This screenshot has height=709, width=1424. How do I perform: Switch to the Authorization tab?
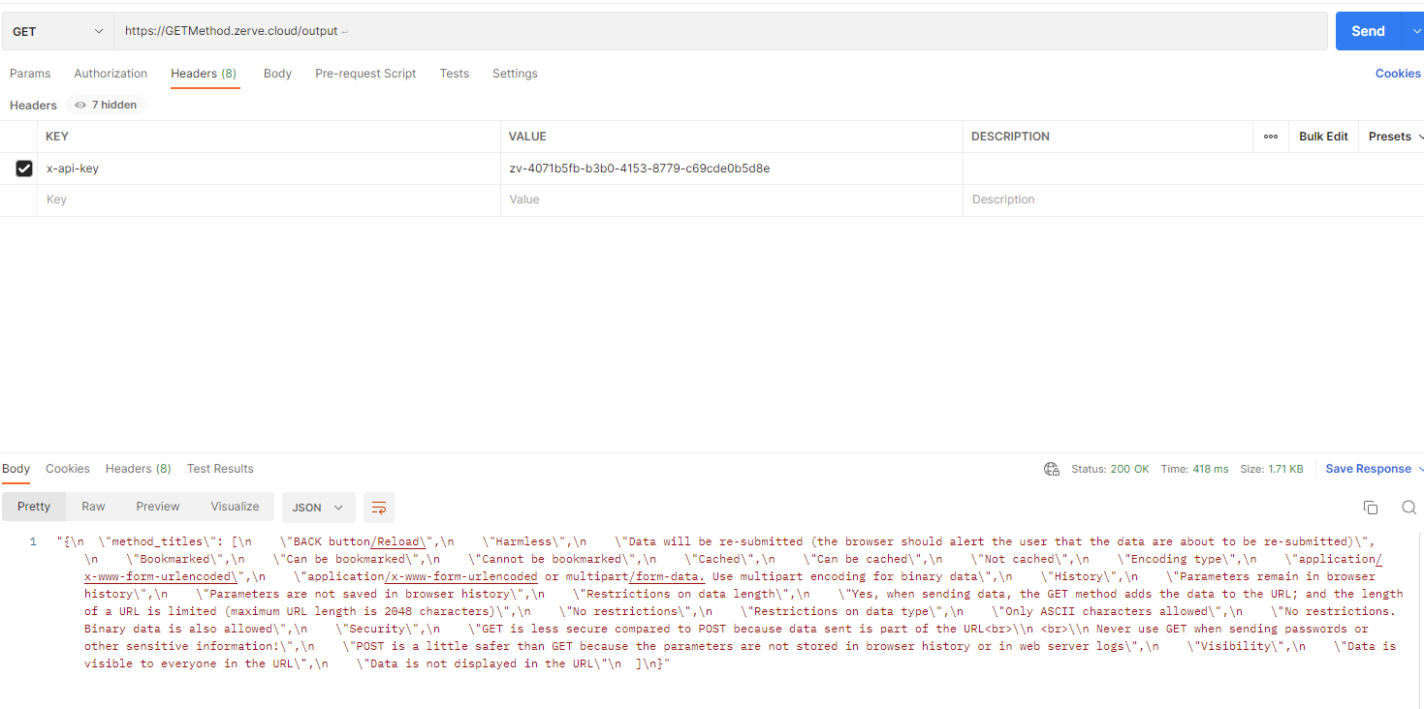111,74
